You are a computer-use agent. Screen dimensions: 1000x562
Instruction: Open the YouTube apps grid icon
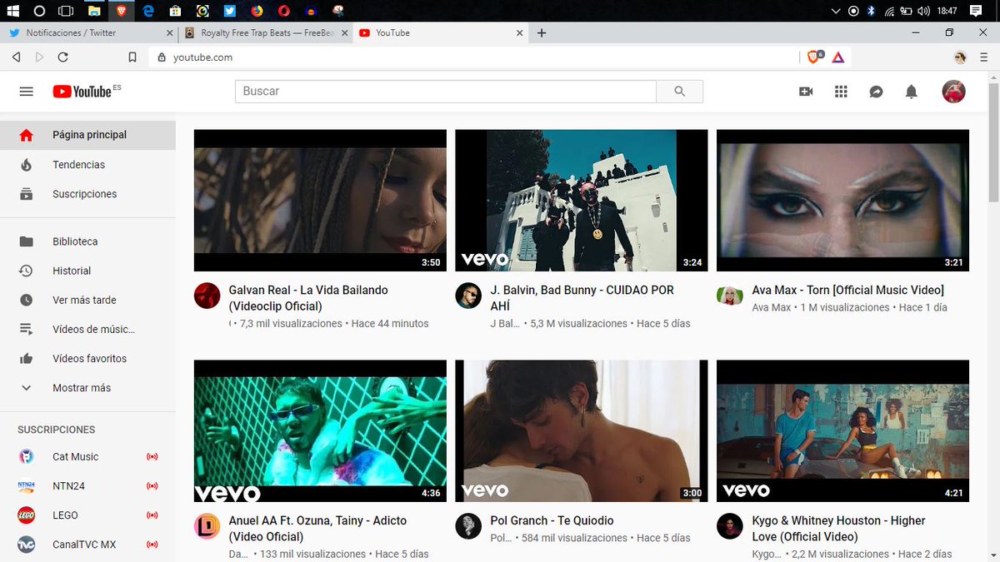coord(841,92)
